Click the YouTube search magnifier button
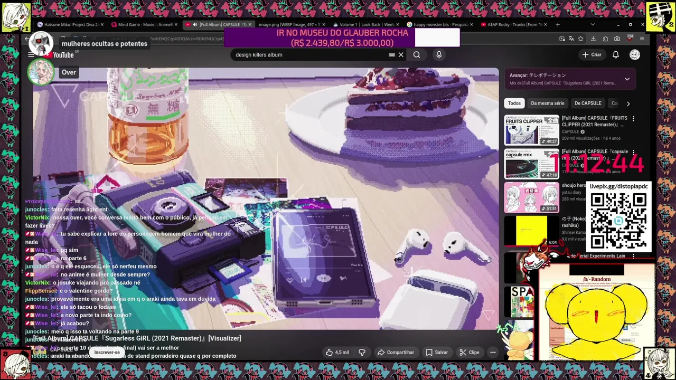Screen dimensions: 676x380 (417, 54)
